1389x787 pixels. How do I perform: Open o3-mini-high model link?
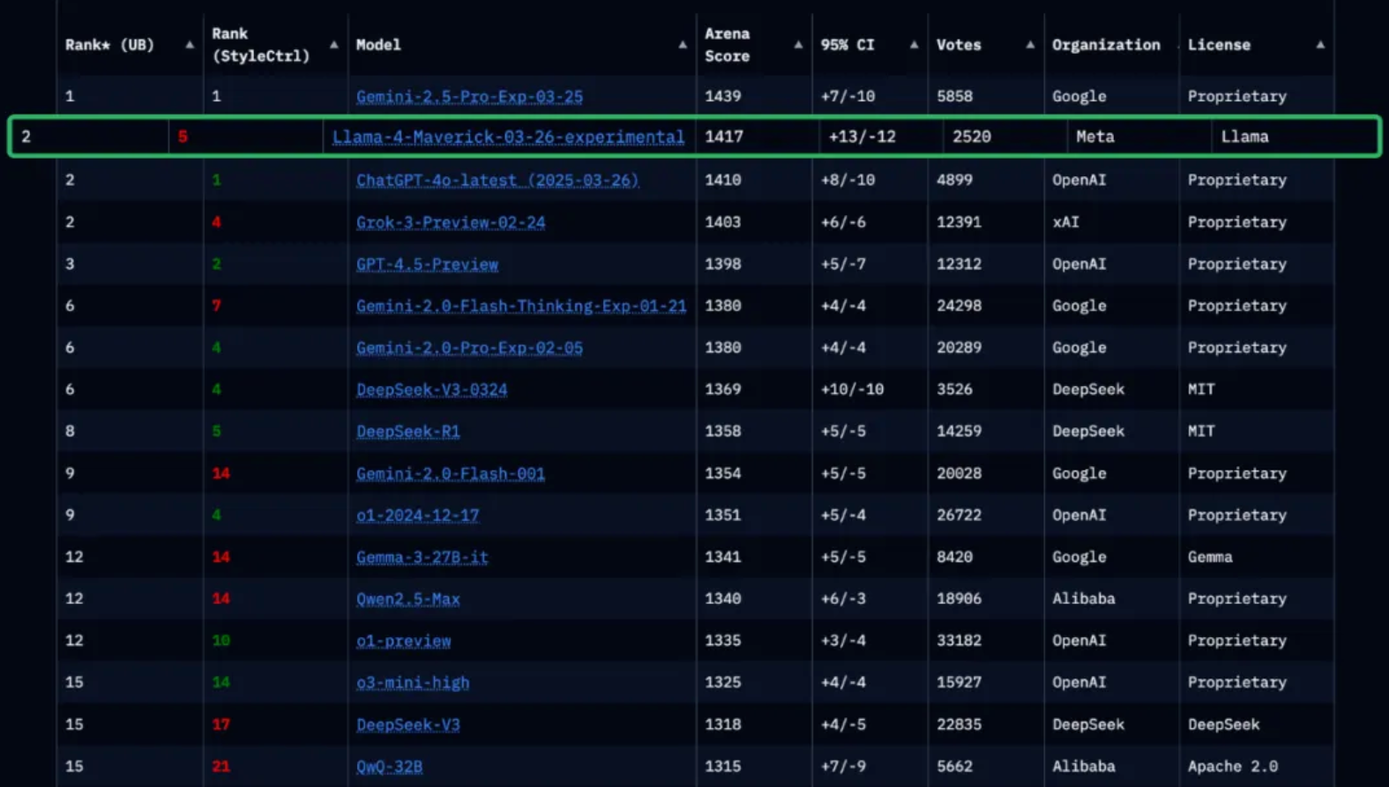(x=413, y=682)
